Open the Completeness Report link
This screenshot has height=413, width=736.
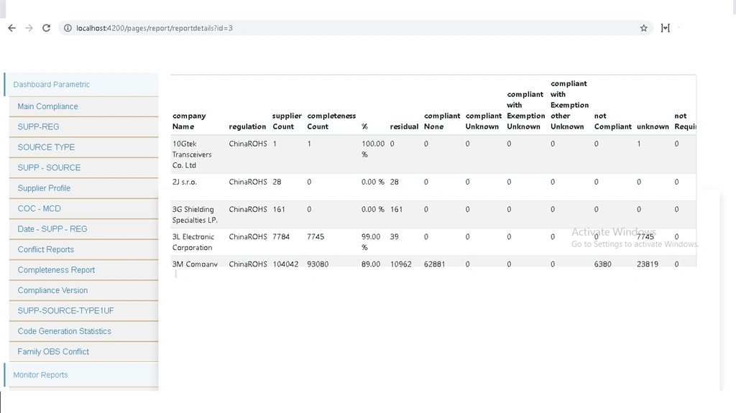[56, 270]
